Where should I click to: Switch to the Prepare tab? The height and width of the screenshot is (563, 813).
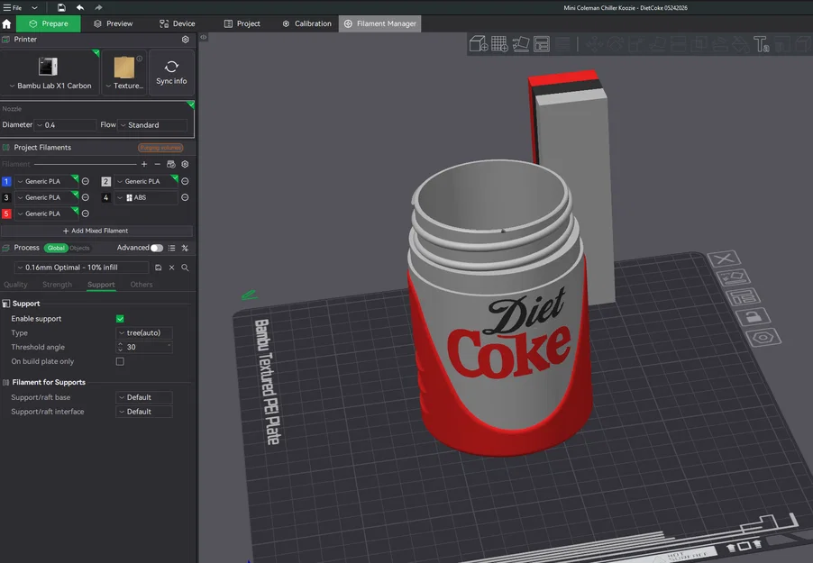coord(48,23)
